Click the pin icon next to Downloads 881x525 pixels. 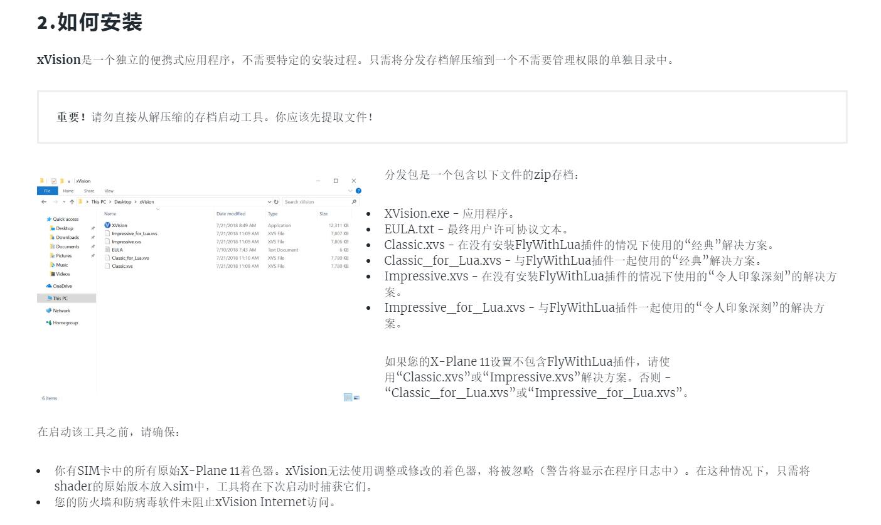pyautogui.click(x=93, y=237)
